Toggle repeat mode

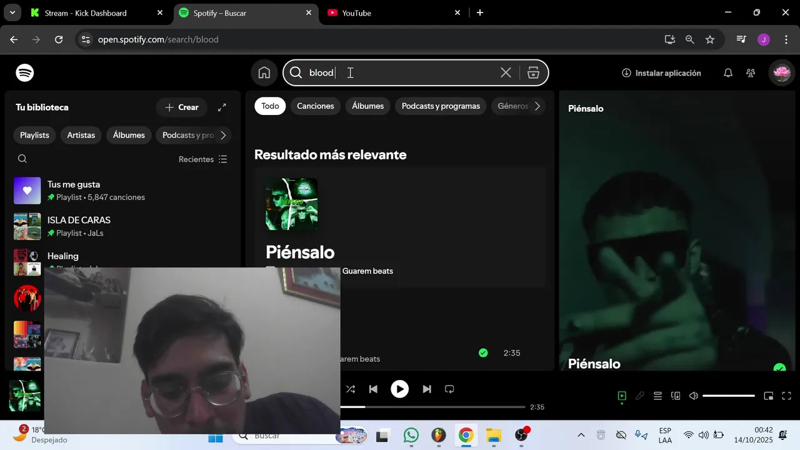coord(449,389)
